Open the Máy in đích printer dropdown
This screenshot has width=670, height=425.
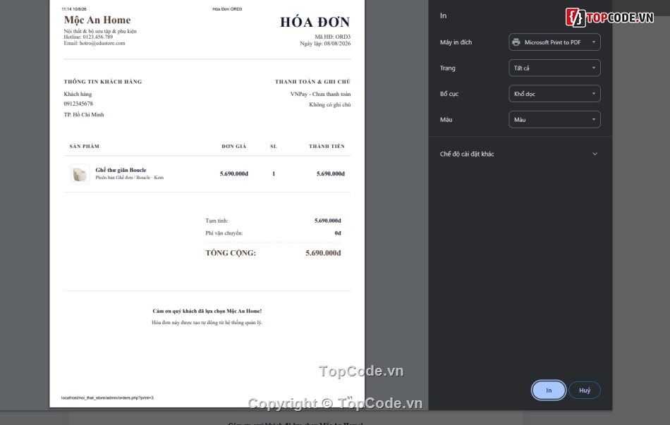coord(554,42)
